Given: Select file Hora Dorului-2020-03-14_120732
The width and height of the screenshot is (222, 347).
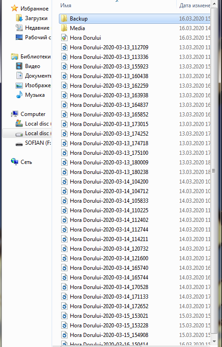Looking at the screenshot, I should [109, 249].
